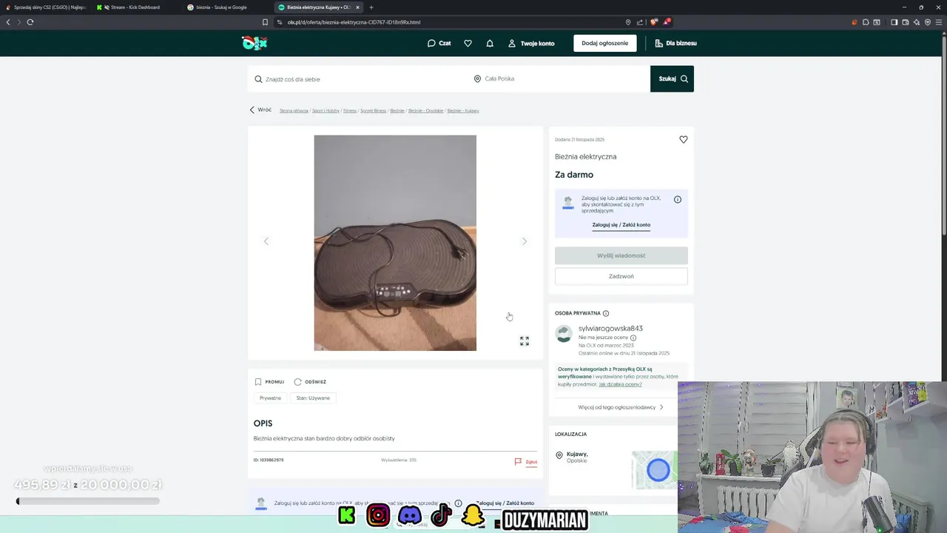Select the Stan: Używane tag chip
The width and height of the screenshot is (947, 533).
[313, 398]
